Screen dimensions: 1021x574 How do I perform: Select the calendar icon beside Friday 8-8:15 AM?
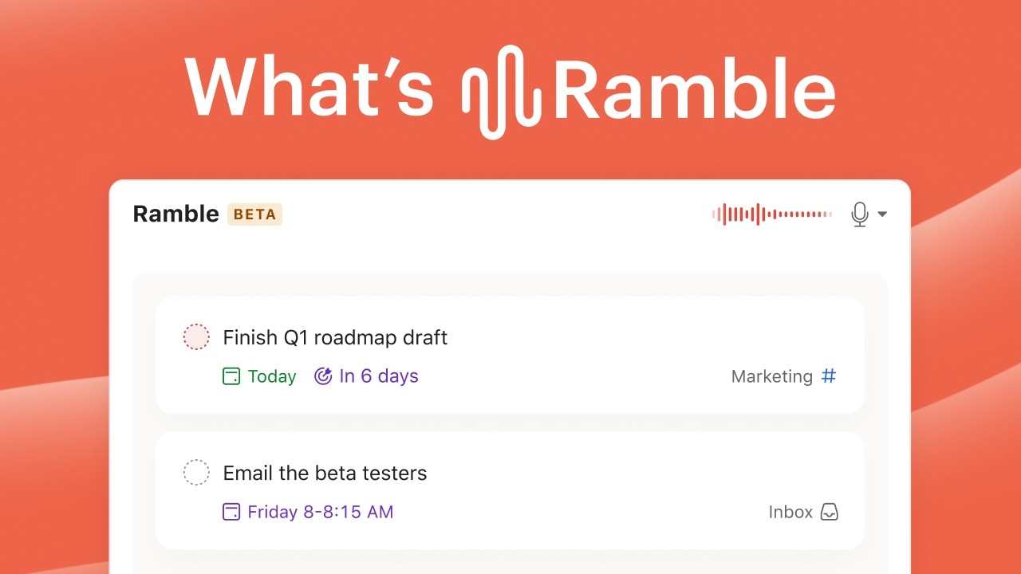(231, 511)
